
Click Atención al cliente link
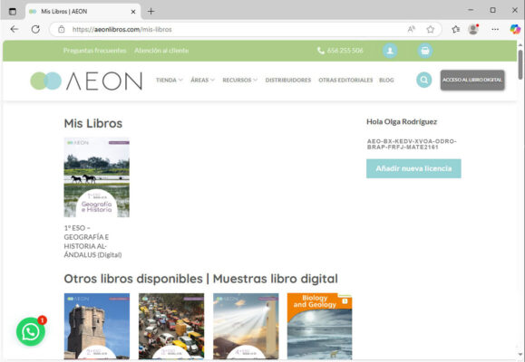[x=161, y=51]
